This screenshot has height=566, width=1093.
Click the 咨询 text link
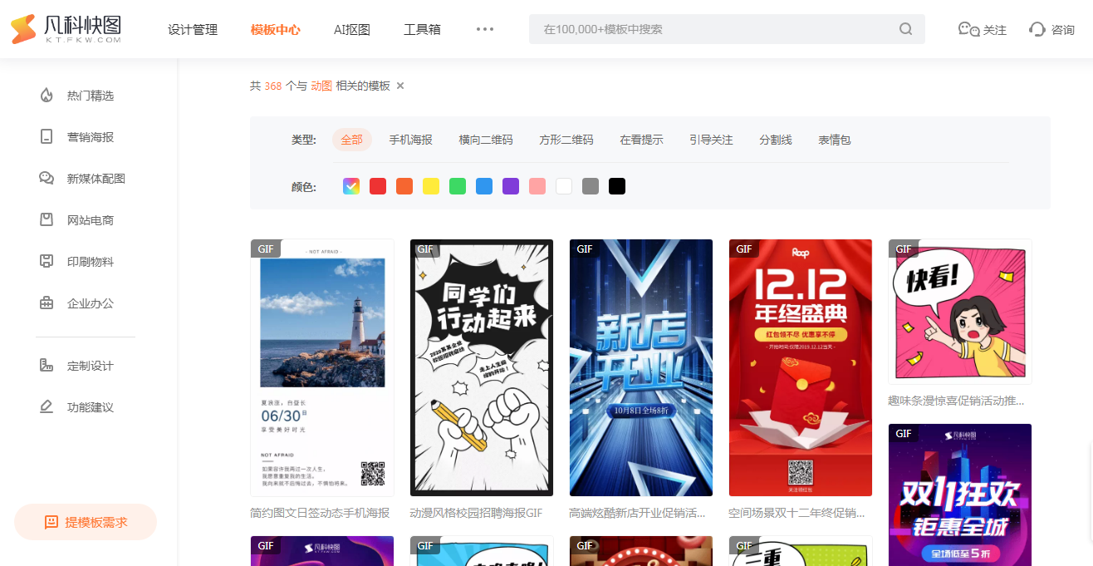pos(1063,30)
